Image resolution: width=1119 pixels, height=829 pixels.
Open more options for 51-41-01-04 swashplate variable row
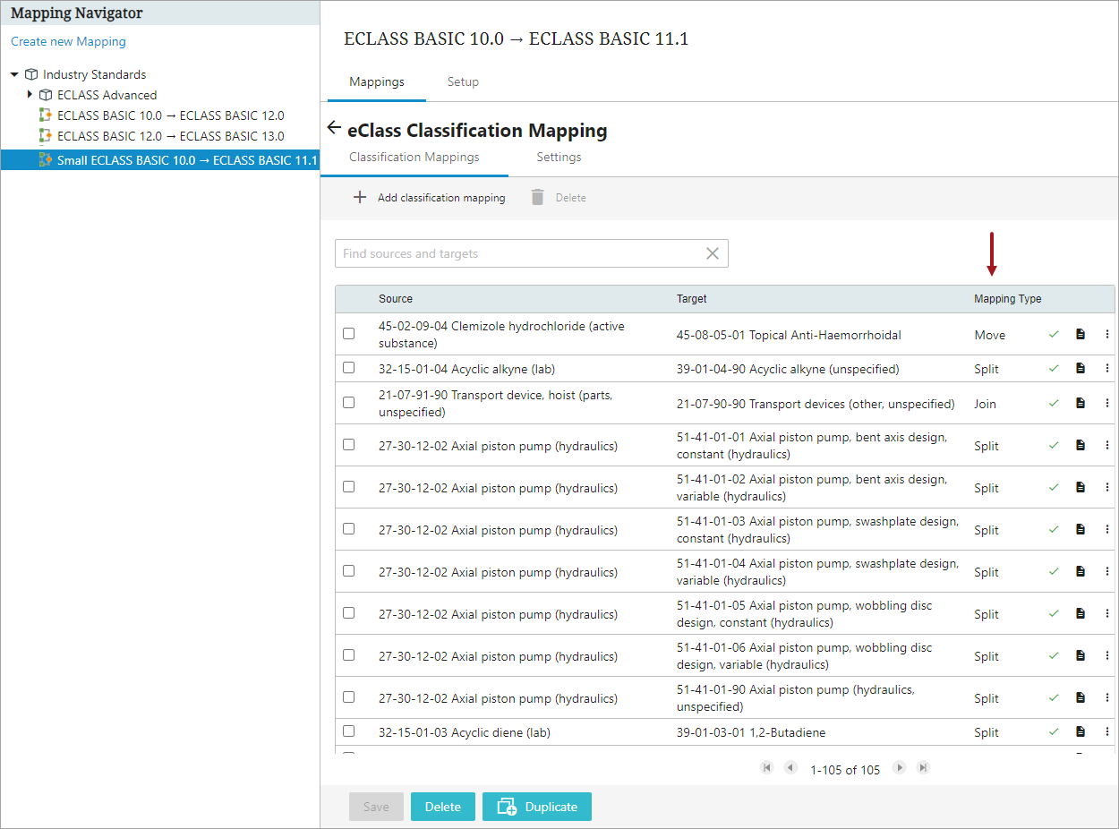pyautogui.click(x=1106, y=571)
